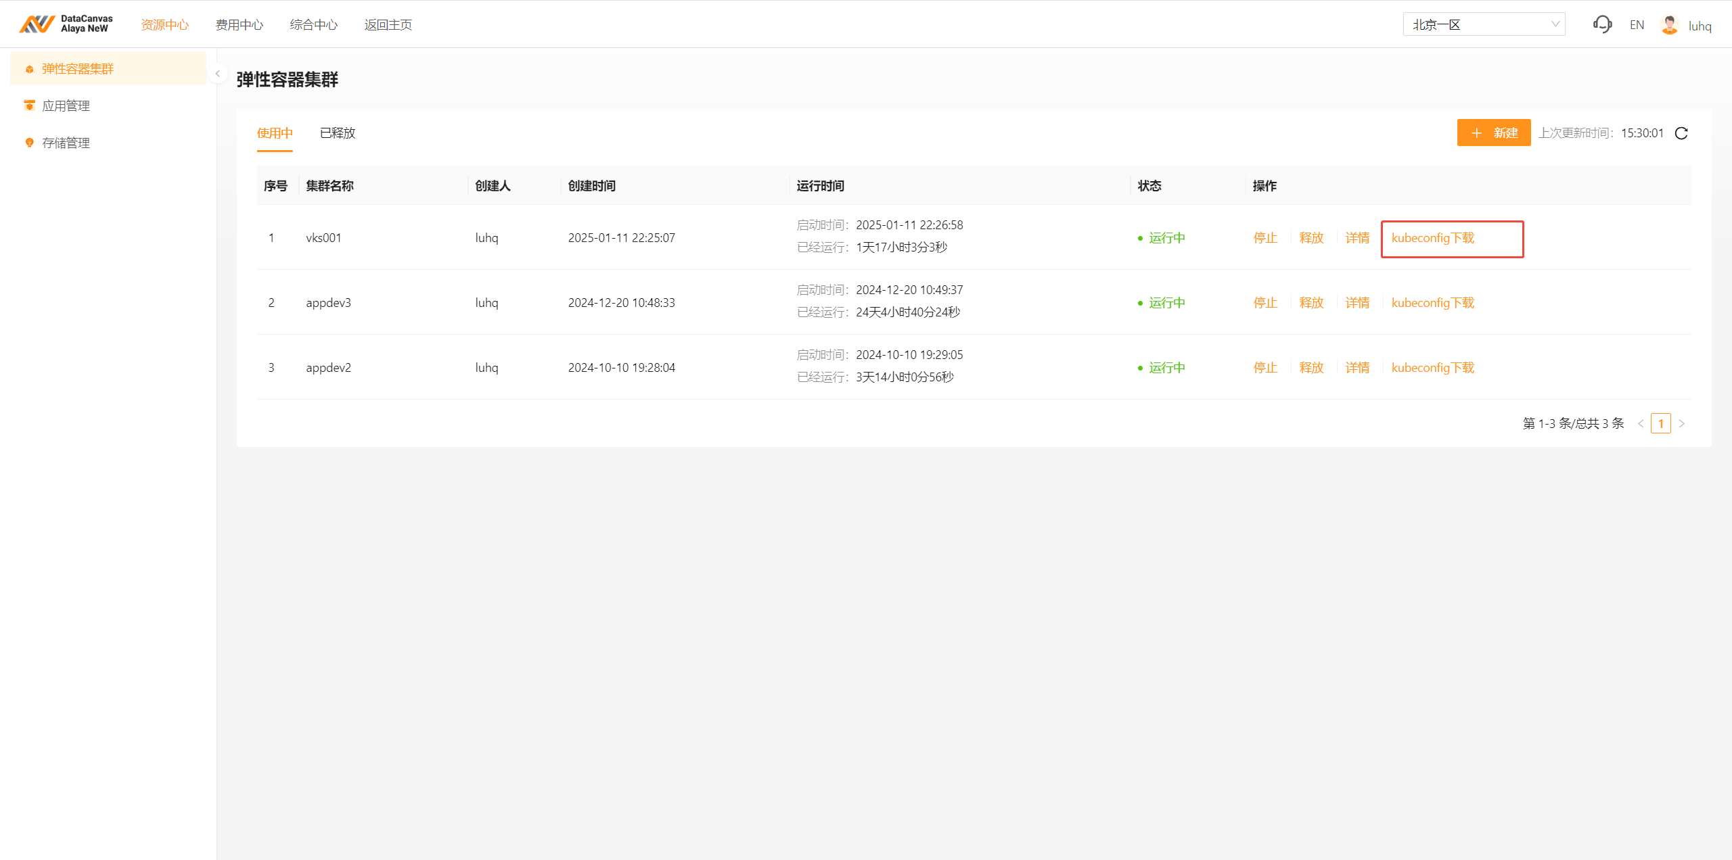Release the appdev2 cluster
The image size is (1732, 860).
pyautogui.click(x=1311, y=368)
